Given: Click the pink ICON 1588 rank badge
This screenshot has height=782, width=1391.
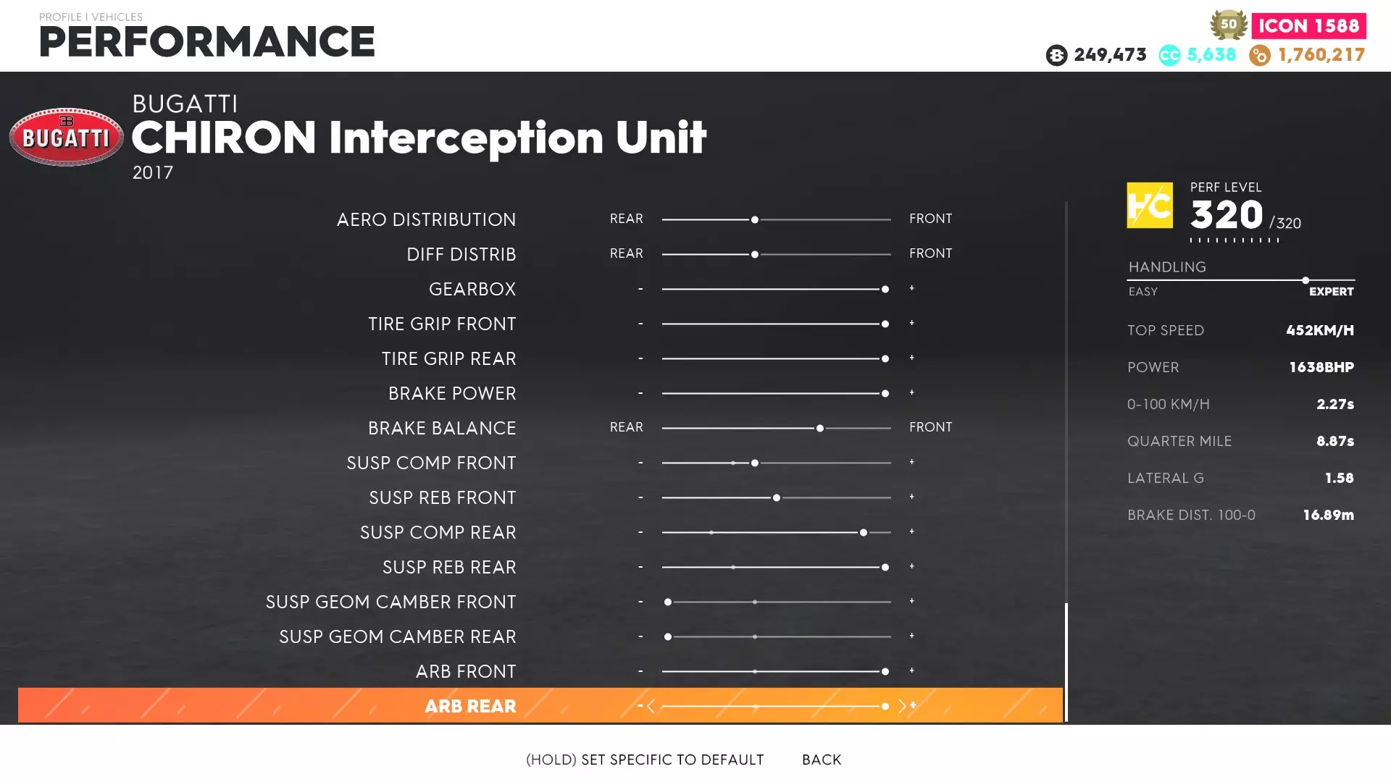Looking at the screenshot, I should (1308, 26).
